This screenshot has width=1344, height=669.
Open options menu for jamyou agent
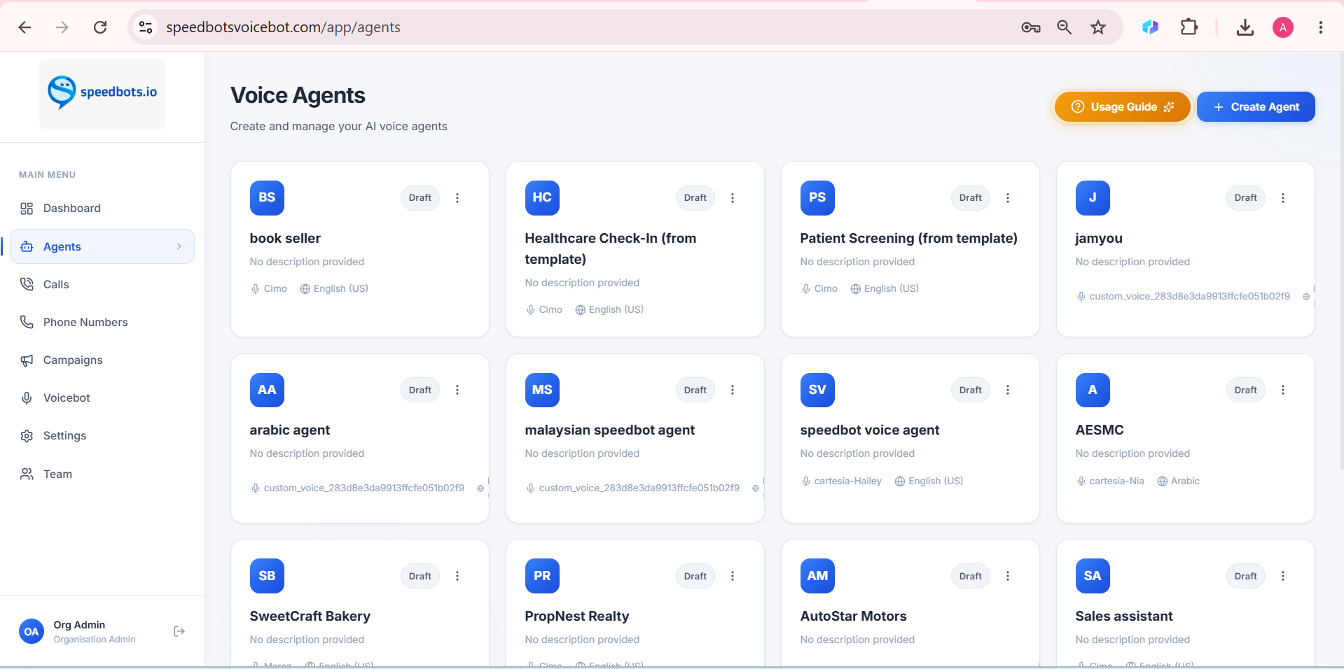click(x=1283, y=198)
